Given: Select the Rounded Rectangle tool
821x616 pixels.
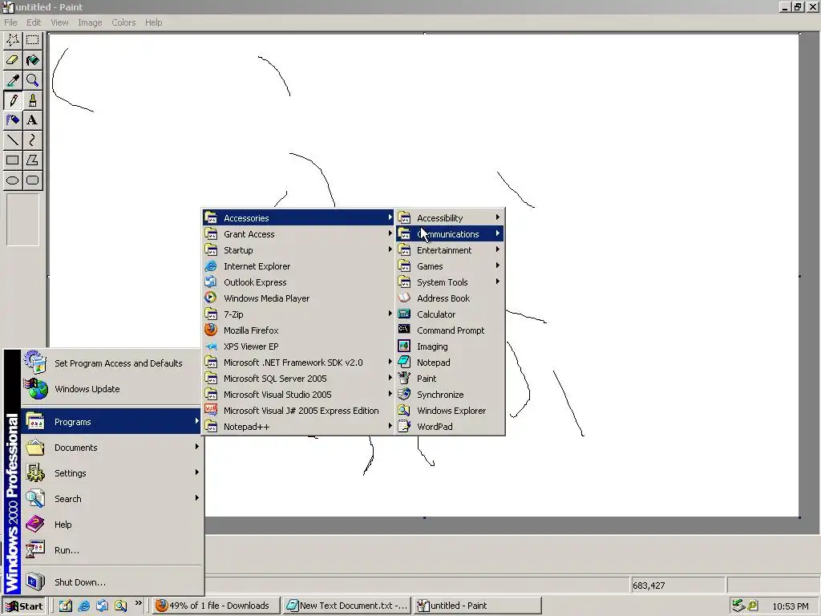Looking at the screenshot, I should point(32,180).
